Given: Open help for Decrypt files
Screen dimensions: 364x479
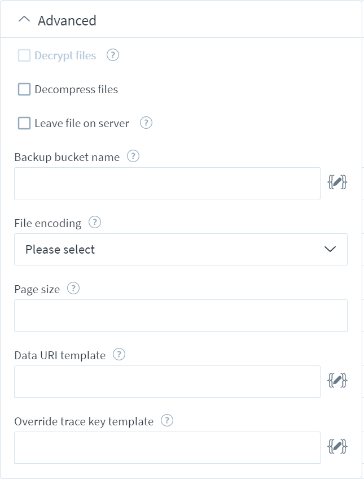Looking at the screenshot, I should 113,55.
